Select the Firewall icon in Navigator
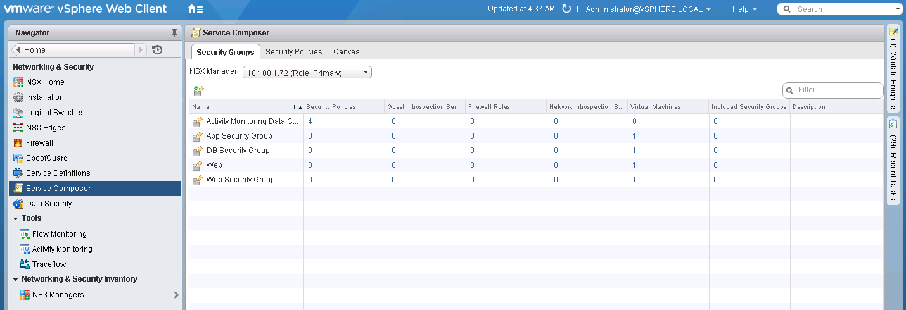 coord(39,143)
